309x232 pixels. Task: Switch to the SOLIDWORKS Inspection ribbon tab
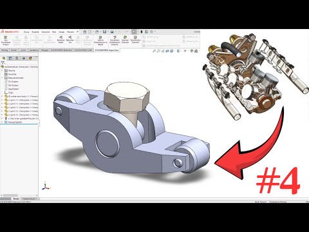tap(107, 50)
